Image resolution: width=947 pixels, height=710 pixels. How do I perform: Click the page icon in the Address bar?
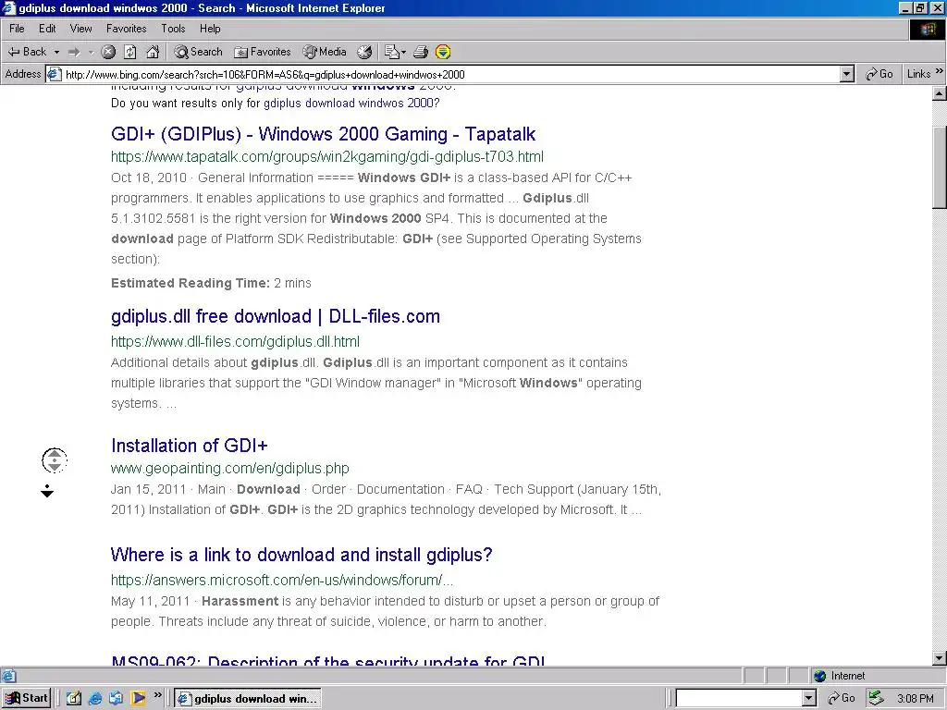55,74
